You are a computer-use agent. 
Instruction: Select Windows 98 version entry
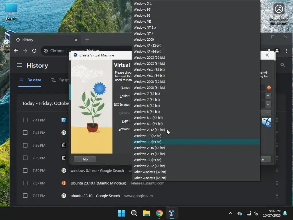tap(196, 15)
